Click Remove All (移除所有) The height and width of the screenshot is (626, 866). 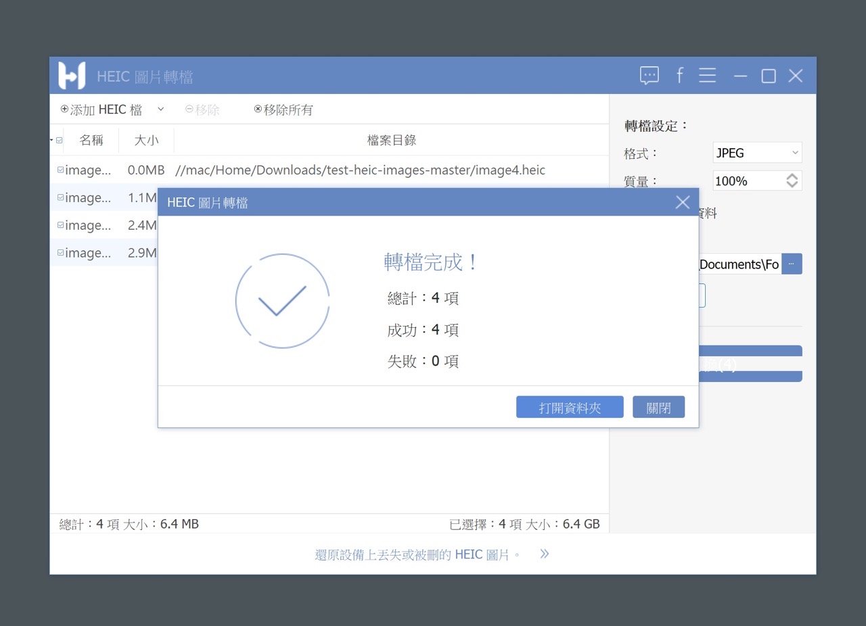pos(283,110)
